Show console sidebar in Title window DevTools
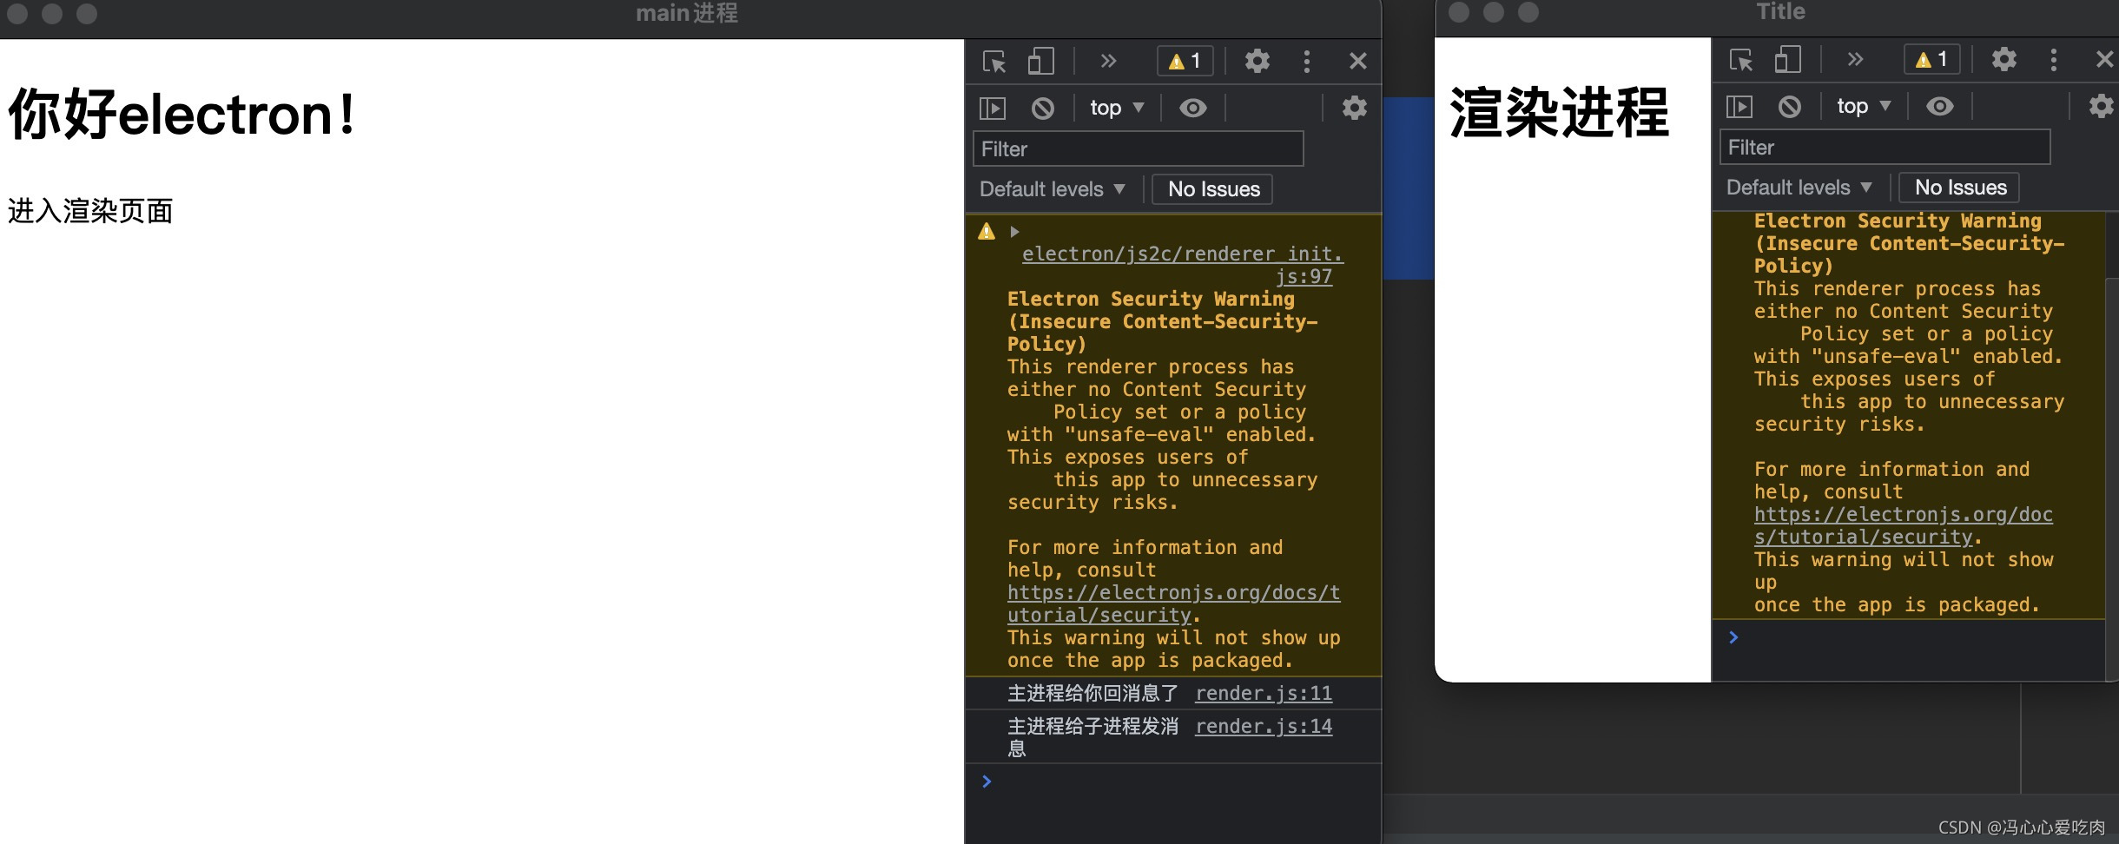This screenshot has width=2119, height=844. (x=1739, y=106)
